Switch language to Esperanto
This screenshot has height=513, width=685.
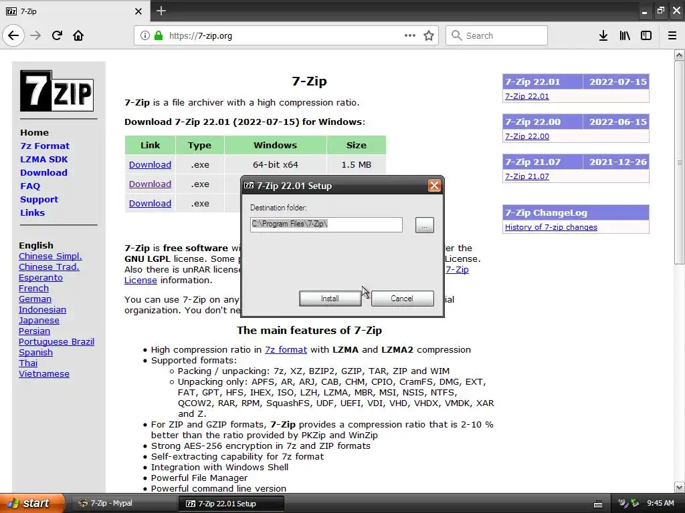41,277
